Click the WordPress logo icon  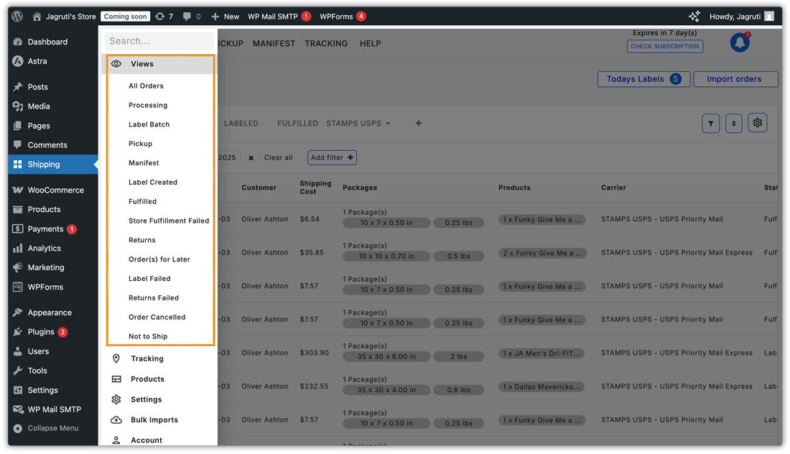pos(17,16)
